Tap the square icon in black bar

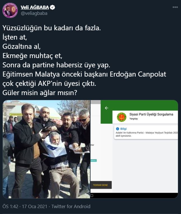[92, 195]
